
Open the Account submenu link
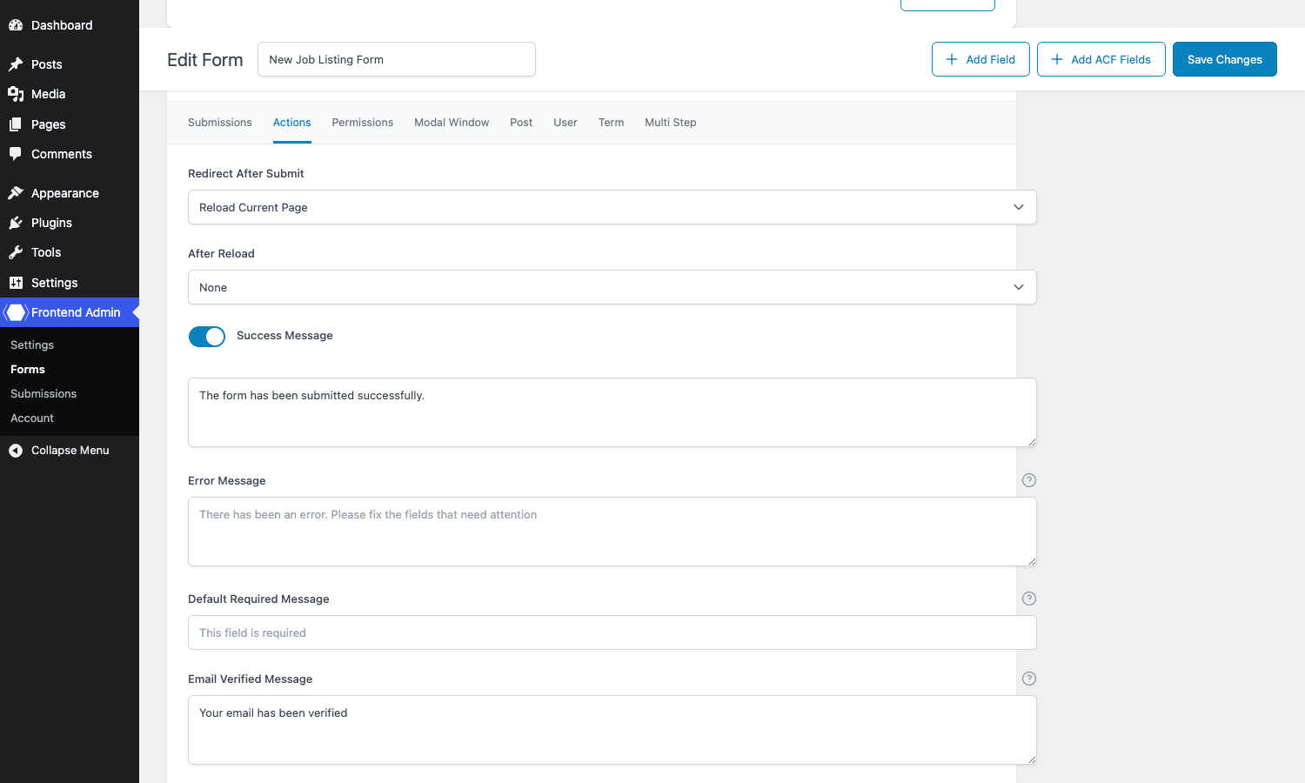pyautogui.click(x=32, y=418)
